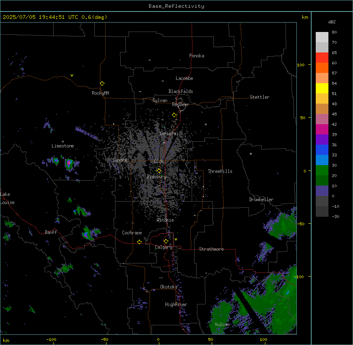Pick the magenta 39-42 dBZ legend swatch
This screenshot has width=353, height=345.
point(322,129)
